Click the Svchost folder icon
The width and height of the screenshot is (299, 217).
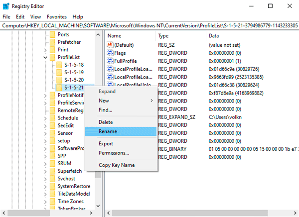52,179
